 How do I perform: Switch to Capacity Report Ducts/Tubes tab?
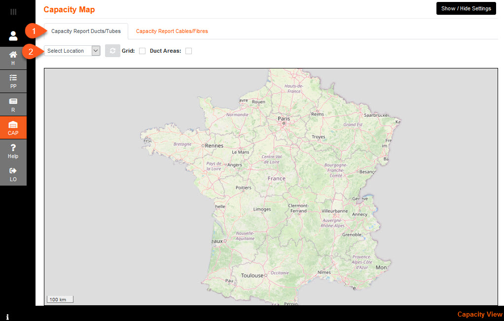(x=86, y=31)
